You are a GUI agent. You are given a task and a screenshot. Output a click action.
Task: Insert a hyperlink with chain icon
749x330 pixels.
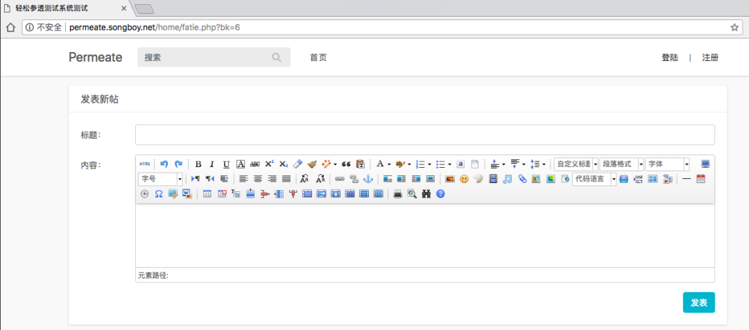[x=339, y=179]
